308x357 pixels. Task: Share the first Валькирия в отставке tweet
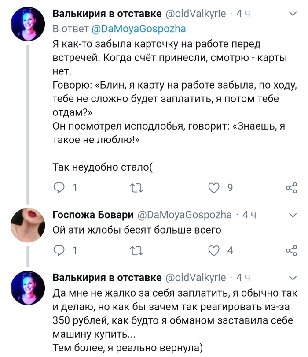291,188
